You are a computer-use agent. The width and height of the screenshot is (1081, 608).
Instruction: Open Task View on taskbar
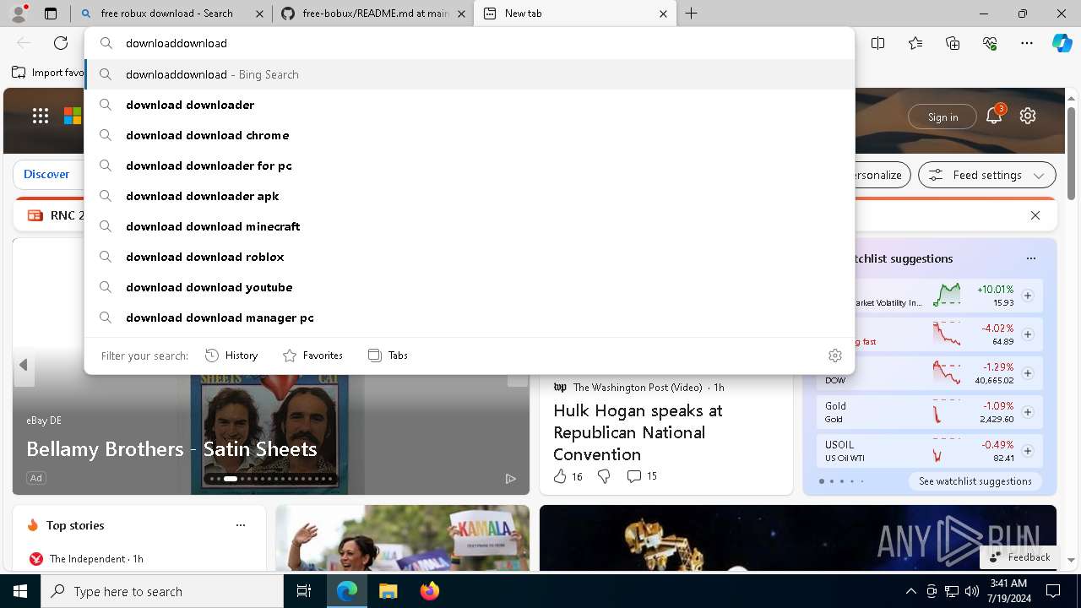tap(304, 591)
